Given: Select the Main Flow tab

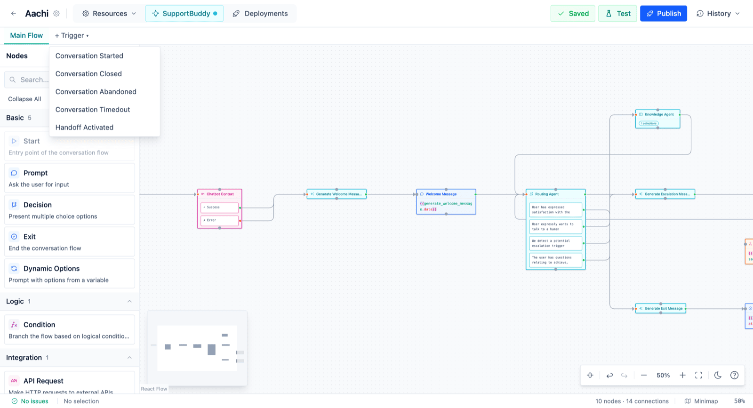Looking at the screenshot, I should (x=26, y=36).
